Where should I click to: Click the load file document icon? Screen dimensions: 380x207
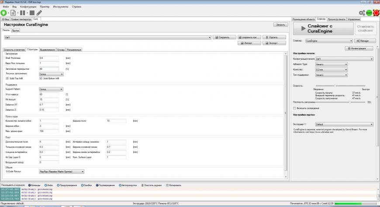pyautogui.click(x=13, y=13)
